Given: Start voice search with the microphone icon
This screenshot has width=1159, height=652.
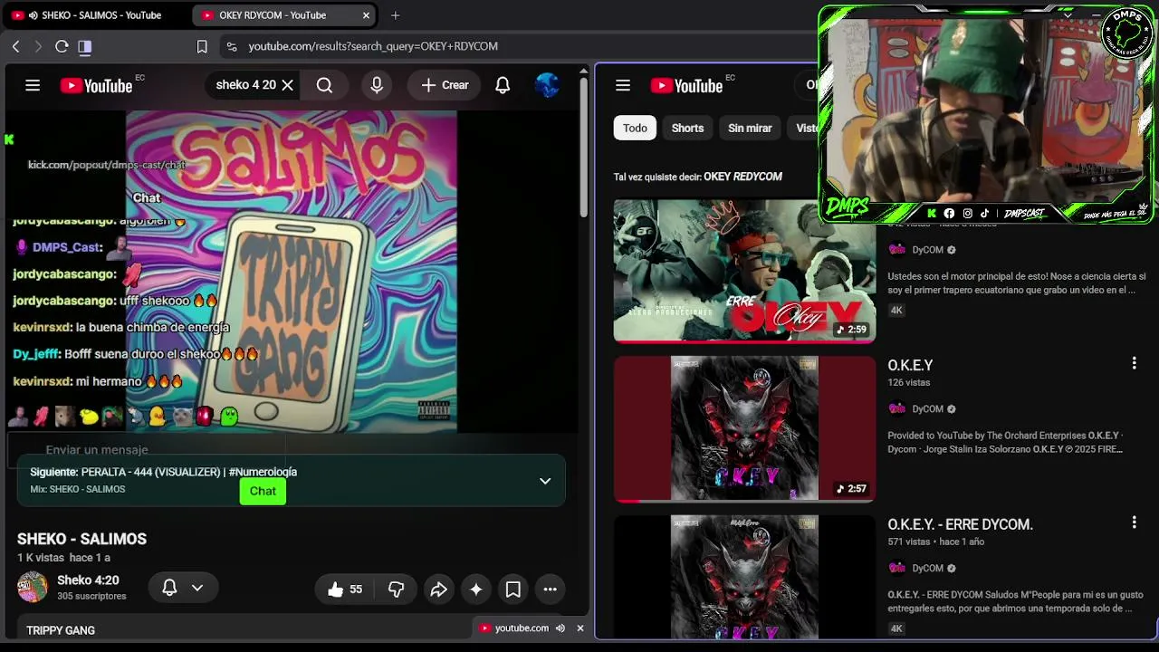Looking at the screenshot, I should click(x=377, y=85).
